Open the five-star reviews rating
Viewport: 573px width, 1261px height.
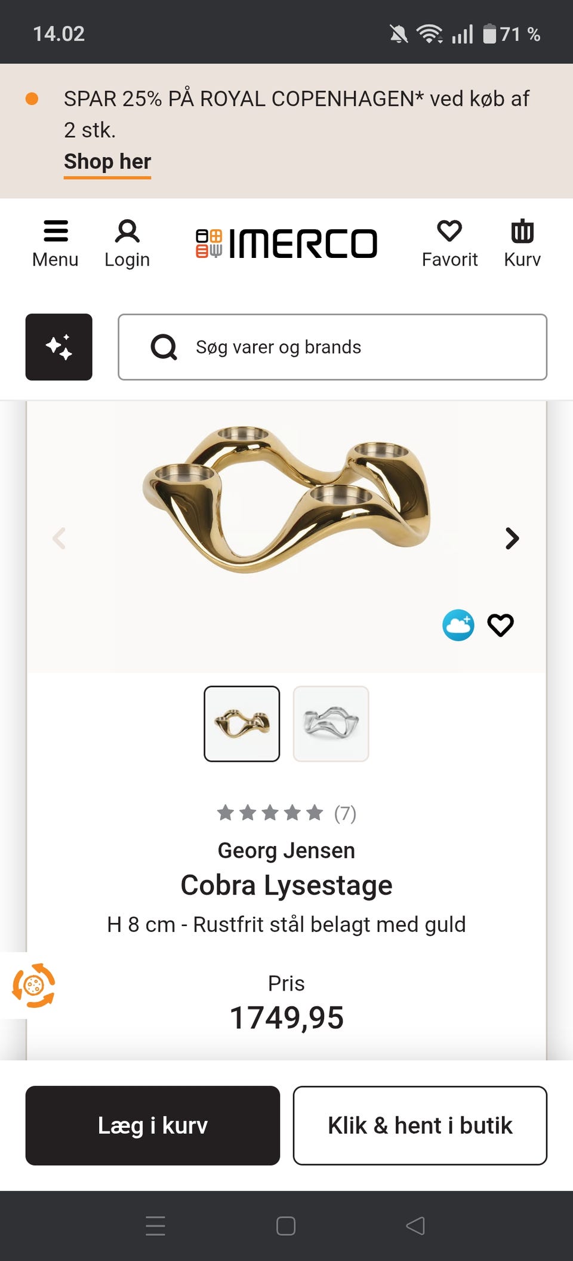tap(285, 813)
